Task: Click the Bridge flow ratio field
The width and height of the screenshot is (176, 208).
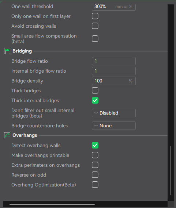Action: pyautogui.click(x=114, y=61)
